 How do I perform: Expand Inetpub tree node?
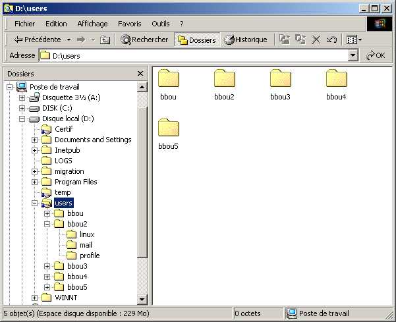35,150
